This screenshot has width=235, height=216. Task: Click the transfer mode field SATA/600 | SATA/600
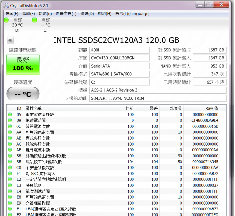(x=119, y=74)
